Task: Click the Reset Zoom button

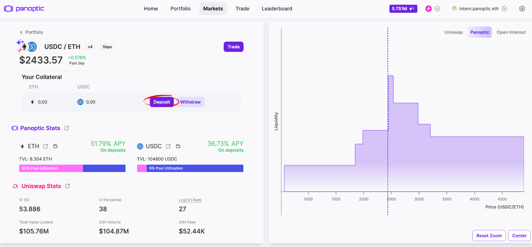Action: click(x=489, y=236)
